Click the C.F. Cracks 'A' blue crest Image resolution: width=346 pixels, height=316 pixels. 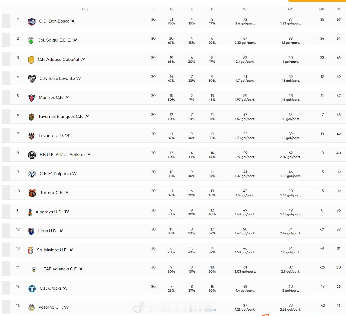click(32, 289)
